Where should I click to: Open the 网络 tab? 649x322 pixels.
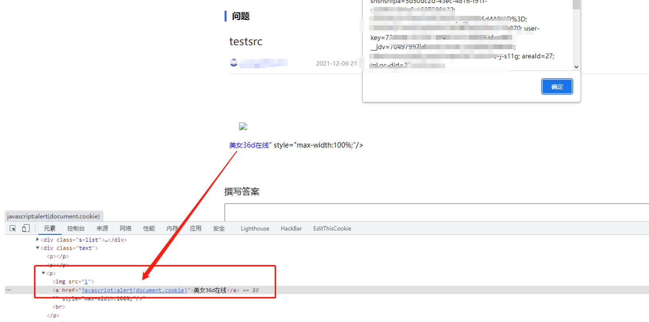coord(126,228)
